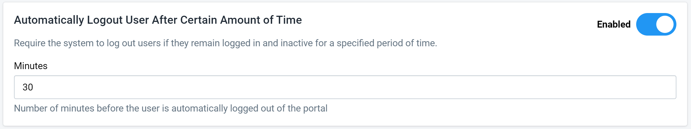
Task: Select the Automatically Logout User heading
Action: tap(158, 20)
